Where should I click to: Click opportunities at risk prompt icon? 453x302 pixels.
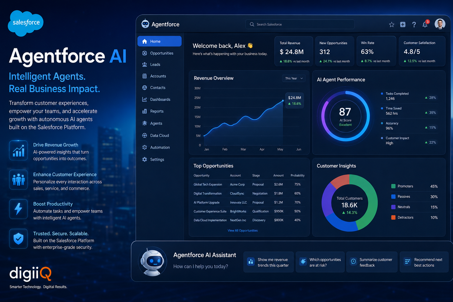point(303,261)
